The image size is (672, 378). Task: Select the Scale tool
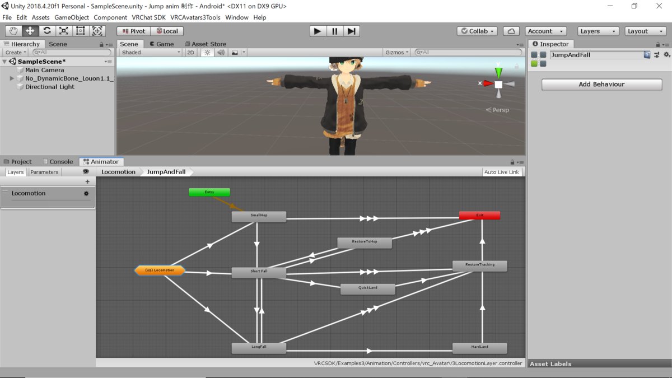[x=64, y=31]
